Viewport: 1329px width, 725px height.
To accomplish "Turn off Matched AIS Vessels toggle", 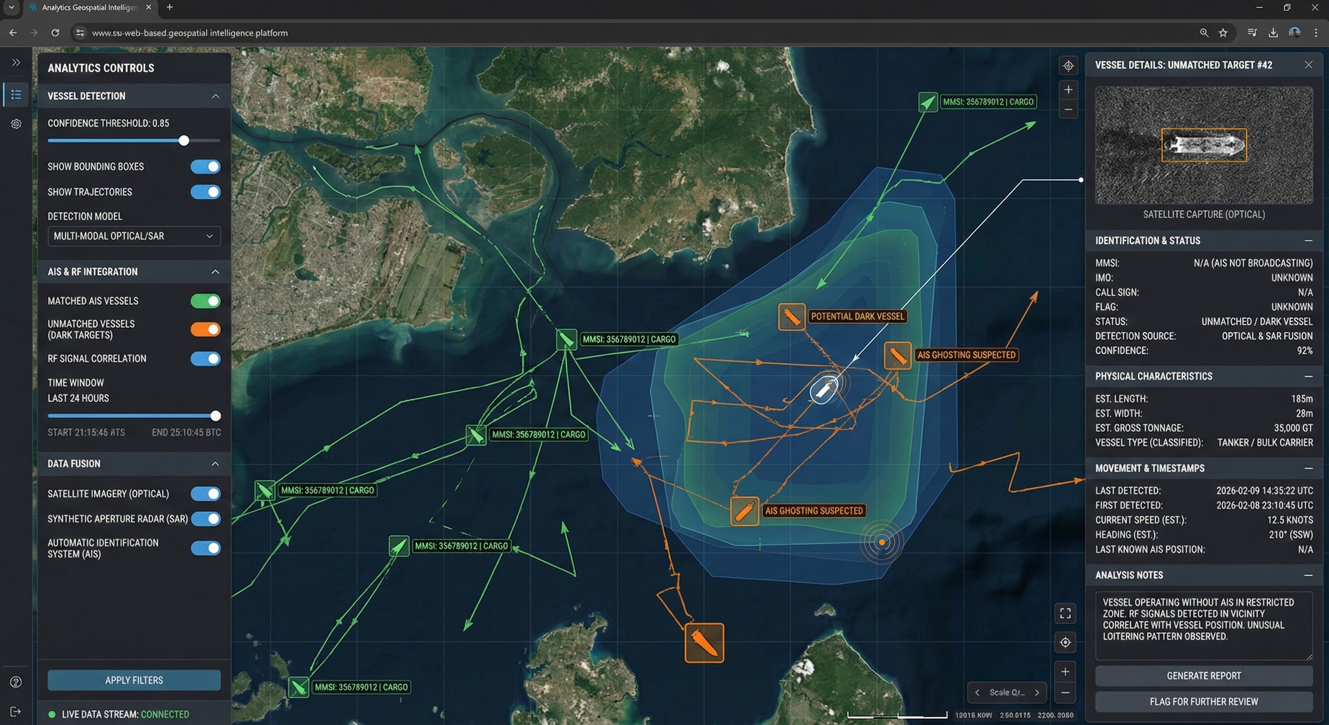I will tap(205, 301).
